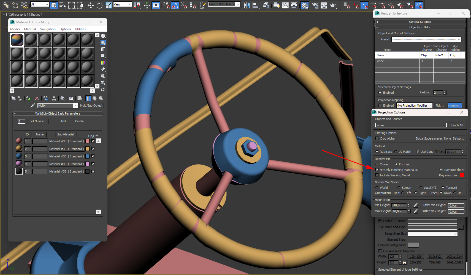Click the red Ray miss color swatch

[x=462, y=175]
